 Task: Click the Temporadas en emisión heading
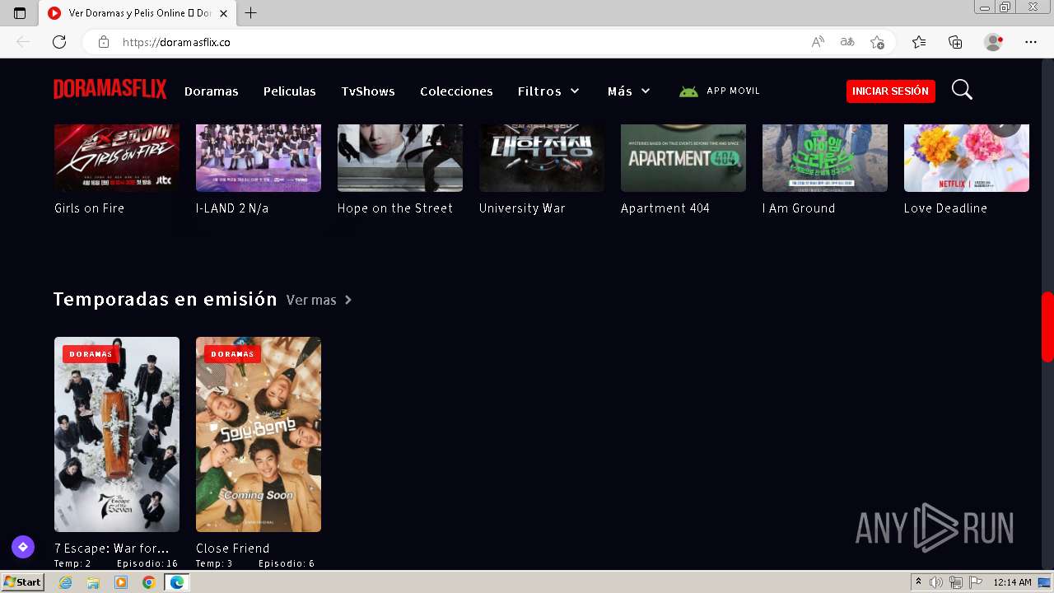click(166, 299)
